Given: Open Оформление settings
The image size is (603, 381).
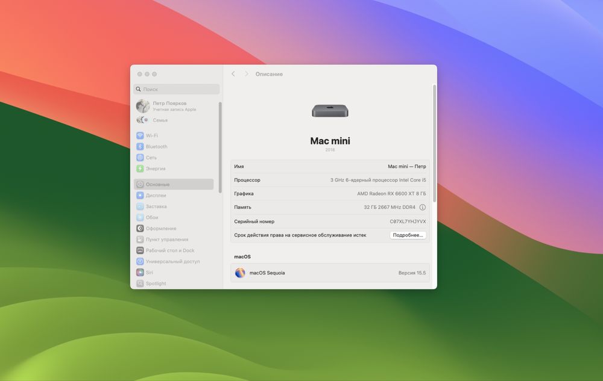Looking at the screenshot, I should click(157, 228).
